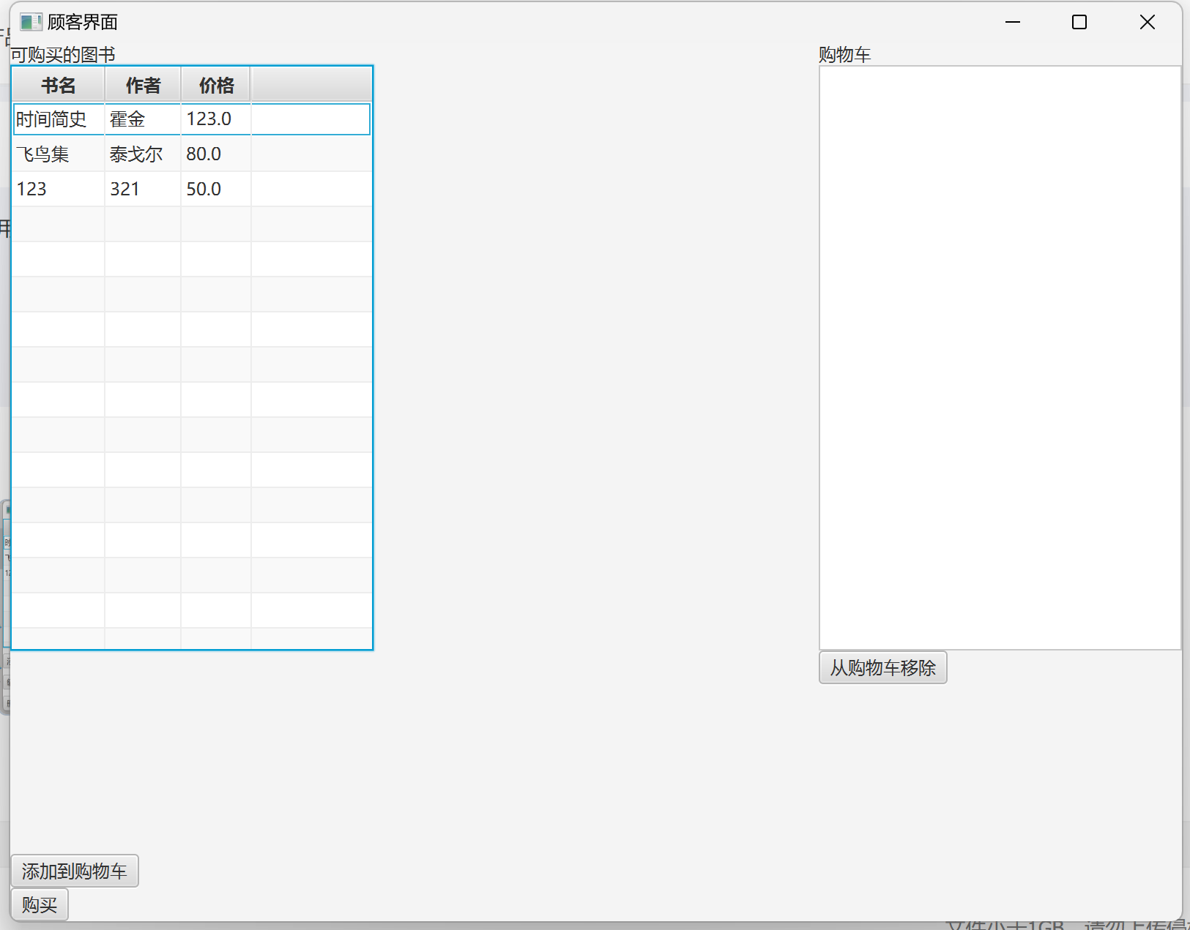
Task: Sort table by 书名 column header
Action: click(59, 86)
